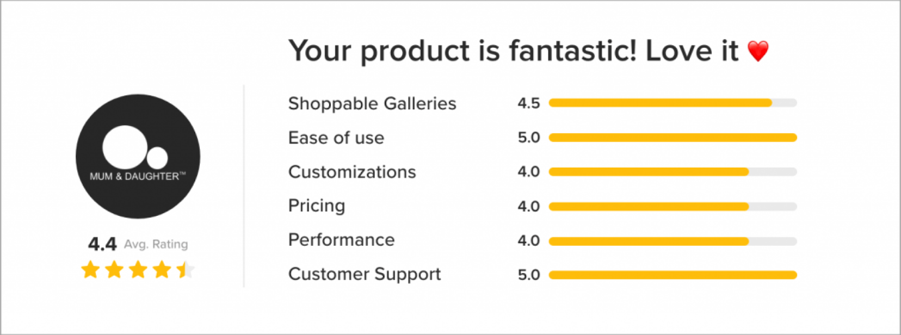Click the Customer Support rating bar
The width and height of the screenshot is (901, 335).
tap(672, 275)
